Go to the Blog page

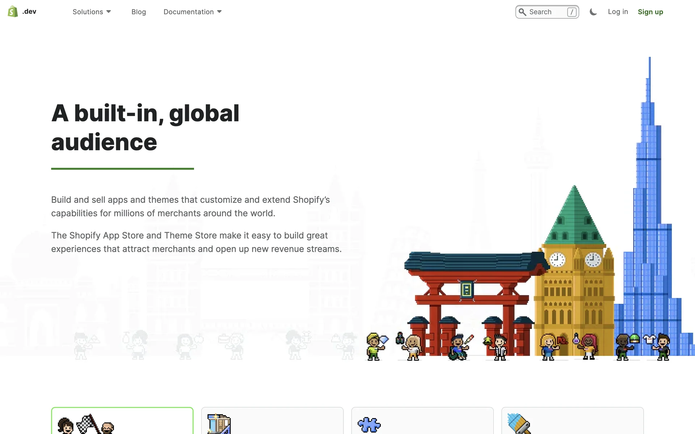[139, 12]
